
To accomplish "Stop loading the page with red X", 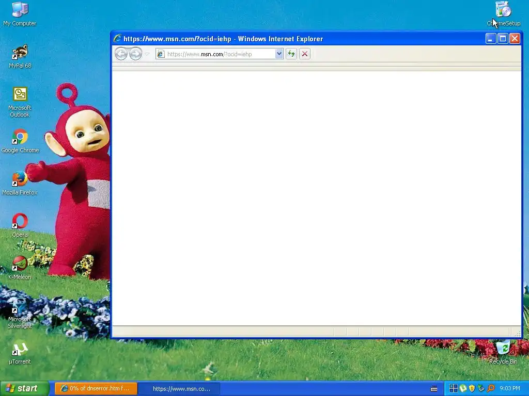I will [x=305, y=54].
